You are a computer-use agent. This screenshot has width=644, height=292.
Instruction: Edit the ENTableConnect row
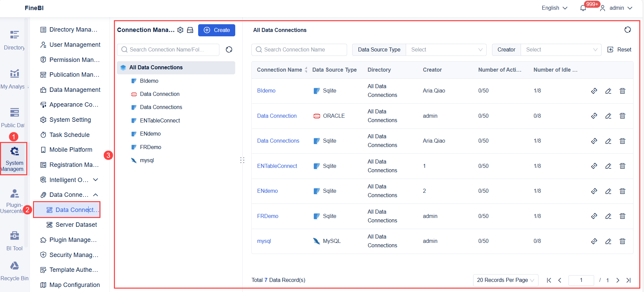(x=608, y=166)
